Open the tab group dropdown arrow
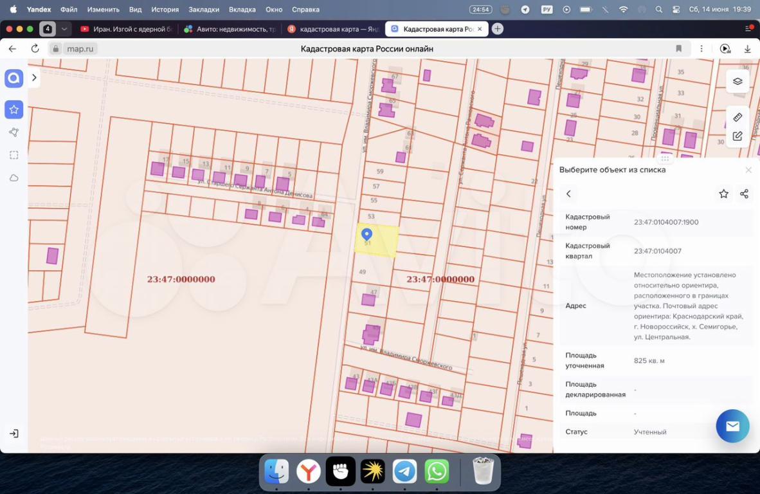Viewport: 760px width, 494px height. tap(64, 29)
